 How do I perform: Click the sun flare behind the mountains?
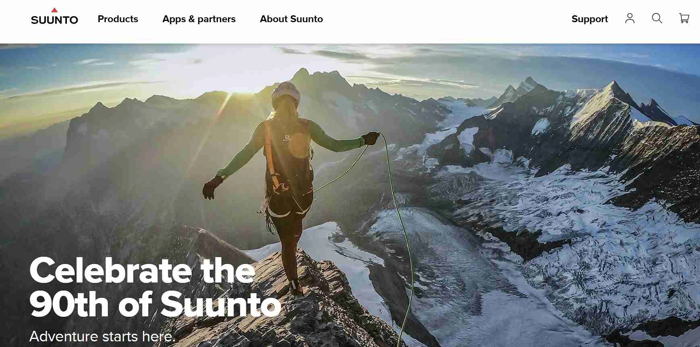[x=242, y=87]
